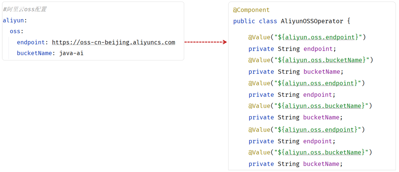Click the endpoint: key in YAML panel

coord(33,42)
